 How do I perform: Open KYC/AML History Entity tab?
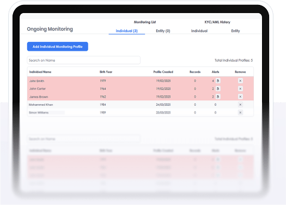pos(235,31)
